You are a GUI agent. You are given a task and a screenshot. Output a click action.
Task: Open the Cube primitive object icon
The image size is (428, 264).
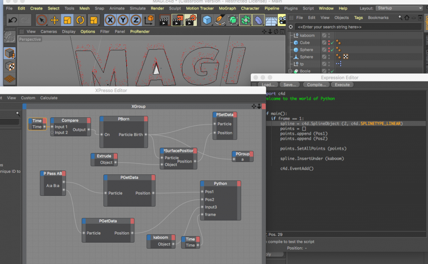pyautogui.click(x=207, y=20)
